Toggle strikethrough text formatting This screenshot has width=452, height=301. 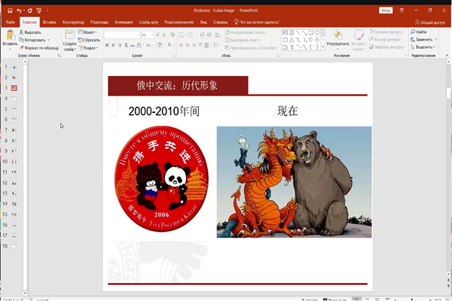pos(133,45)
